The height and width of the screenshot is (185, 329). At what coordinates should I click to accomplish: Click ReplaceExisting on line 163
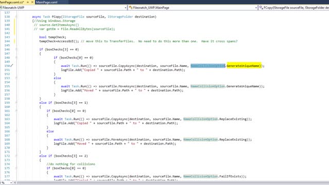point(233,119)
